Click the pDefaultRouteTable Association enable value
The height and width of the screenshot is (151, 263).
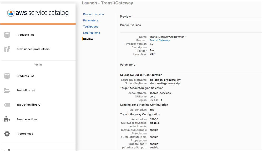pos(154,130)
